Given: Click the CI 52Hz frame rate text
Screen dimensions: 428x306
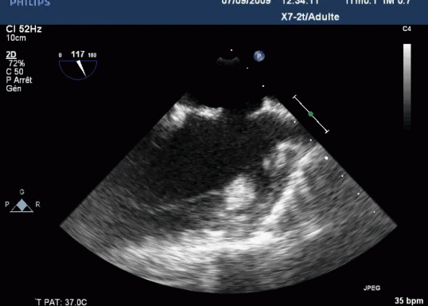Looking at the screenshot, I should [x=24, y=29].
